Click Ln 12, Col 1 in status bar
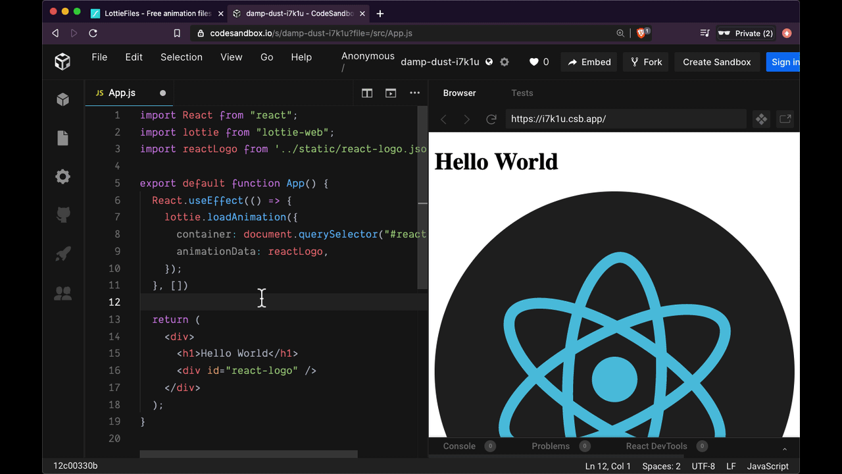 point(608,466)
